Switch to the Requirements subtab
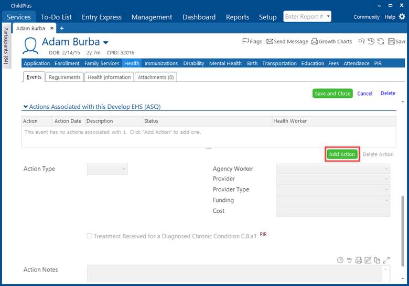Viewport: 409px width, 286px height. click(64, 77)
